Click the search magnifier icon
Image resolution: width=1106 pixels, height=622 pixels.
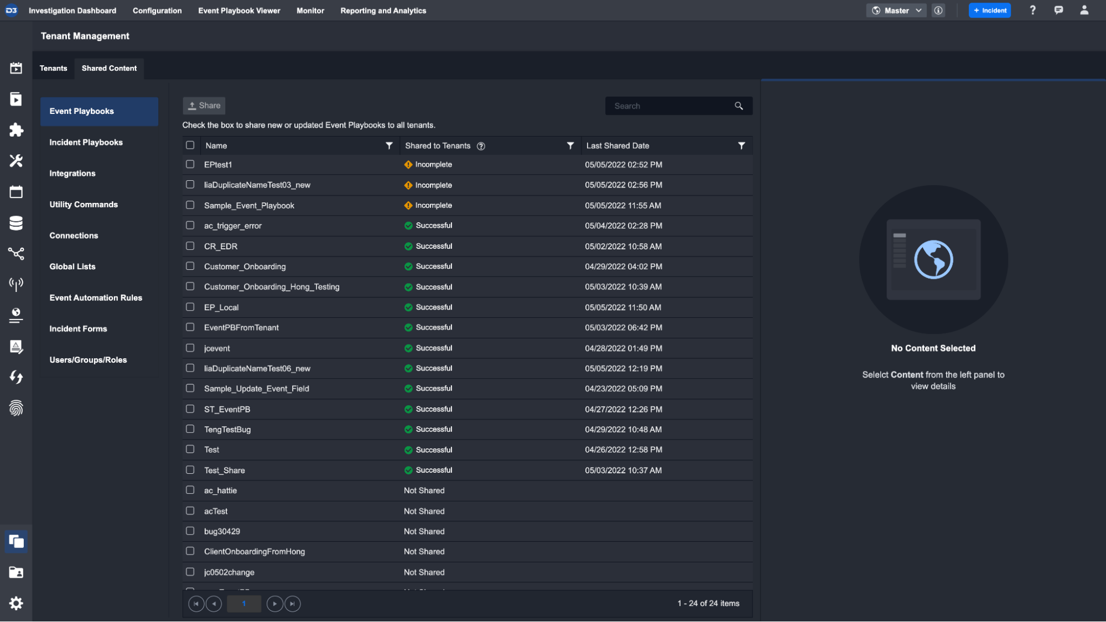[x=739, y=106]
